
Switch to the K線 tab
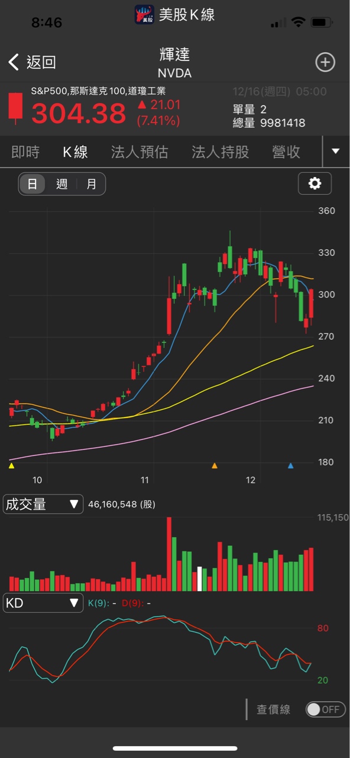75,152
